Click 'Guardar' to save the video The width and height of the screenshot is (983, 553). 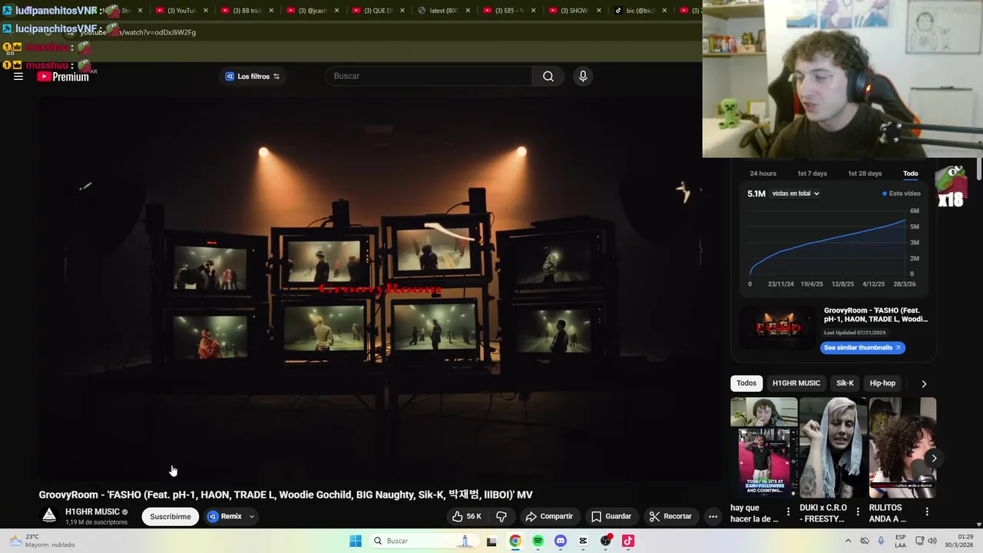click(611, 516)
